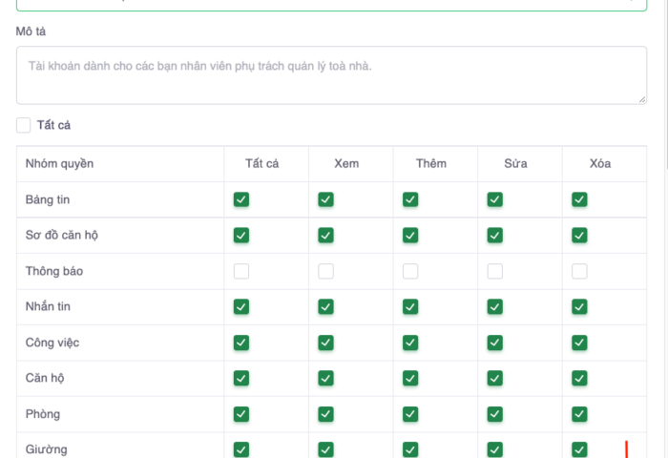This screenshot has height=458, width=668.
Task: Uncheck 'Thêm' permission for Sơ đồ căn hộ
Action: click(x=410, y=235)
